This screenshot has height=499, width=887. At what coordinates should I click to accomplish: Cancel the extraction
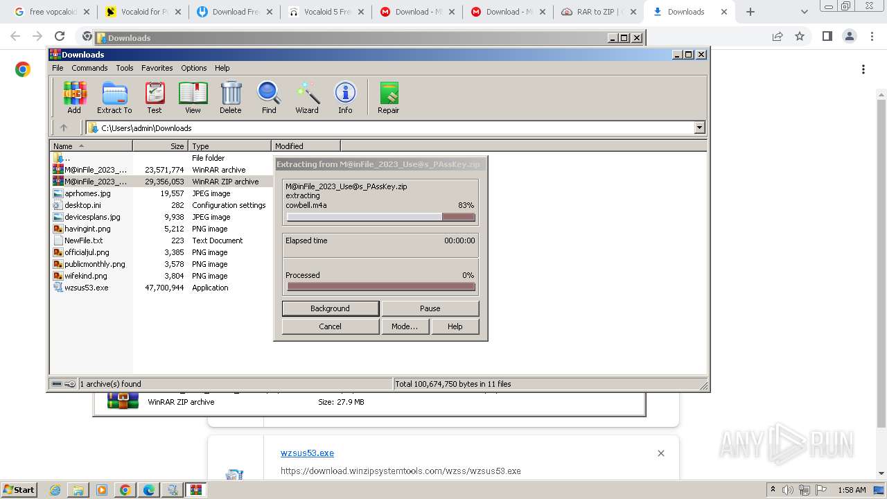(x=330, y=326)
